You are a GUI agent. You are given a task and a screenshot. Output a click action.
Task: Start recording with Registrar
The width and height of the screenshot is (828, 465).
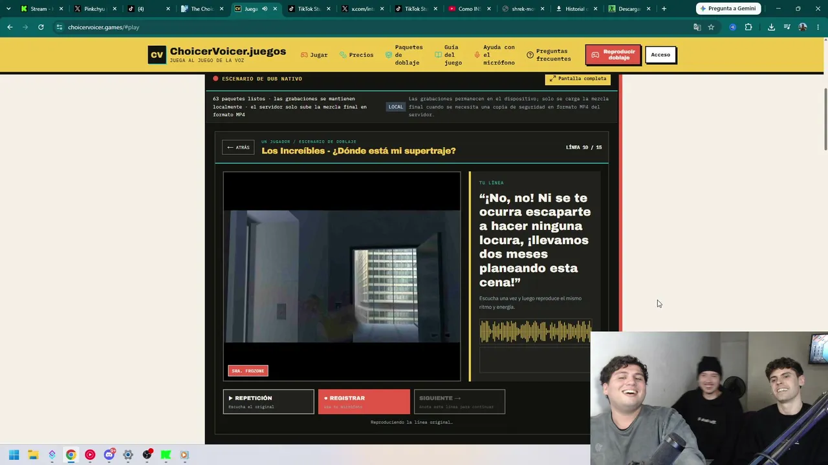364,402
